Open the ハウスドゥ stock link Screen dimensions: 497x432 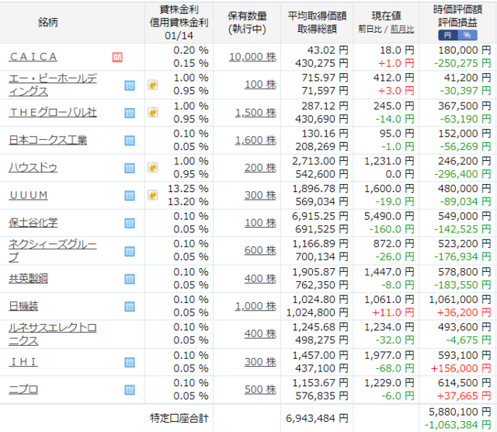[33, 168]
